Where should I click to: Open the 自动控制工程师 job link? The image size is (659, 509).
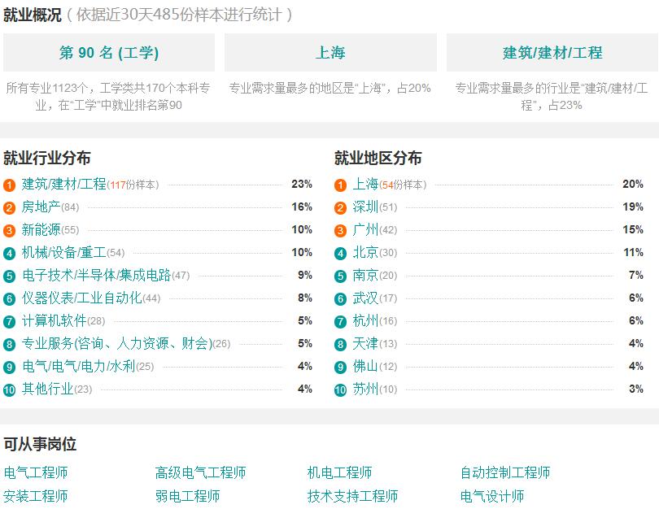[x=505, y=472]
